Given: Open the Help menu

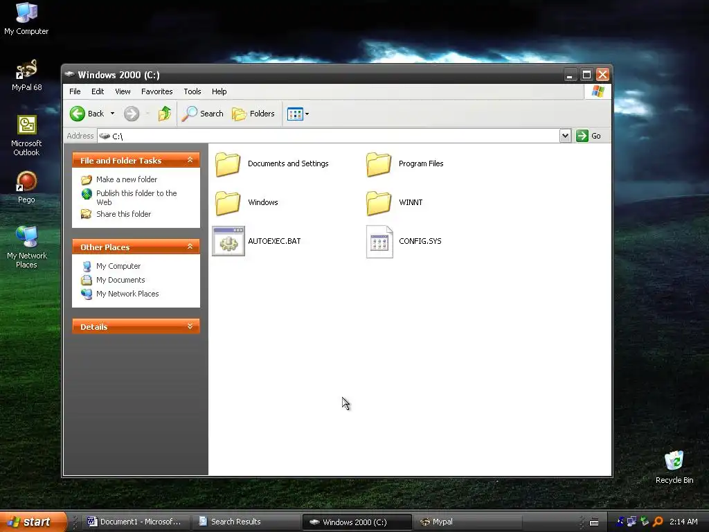Looking at the screenshot, I should [219, 91].
